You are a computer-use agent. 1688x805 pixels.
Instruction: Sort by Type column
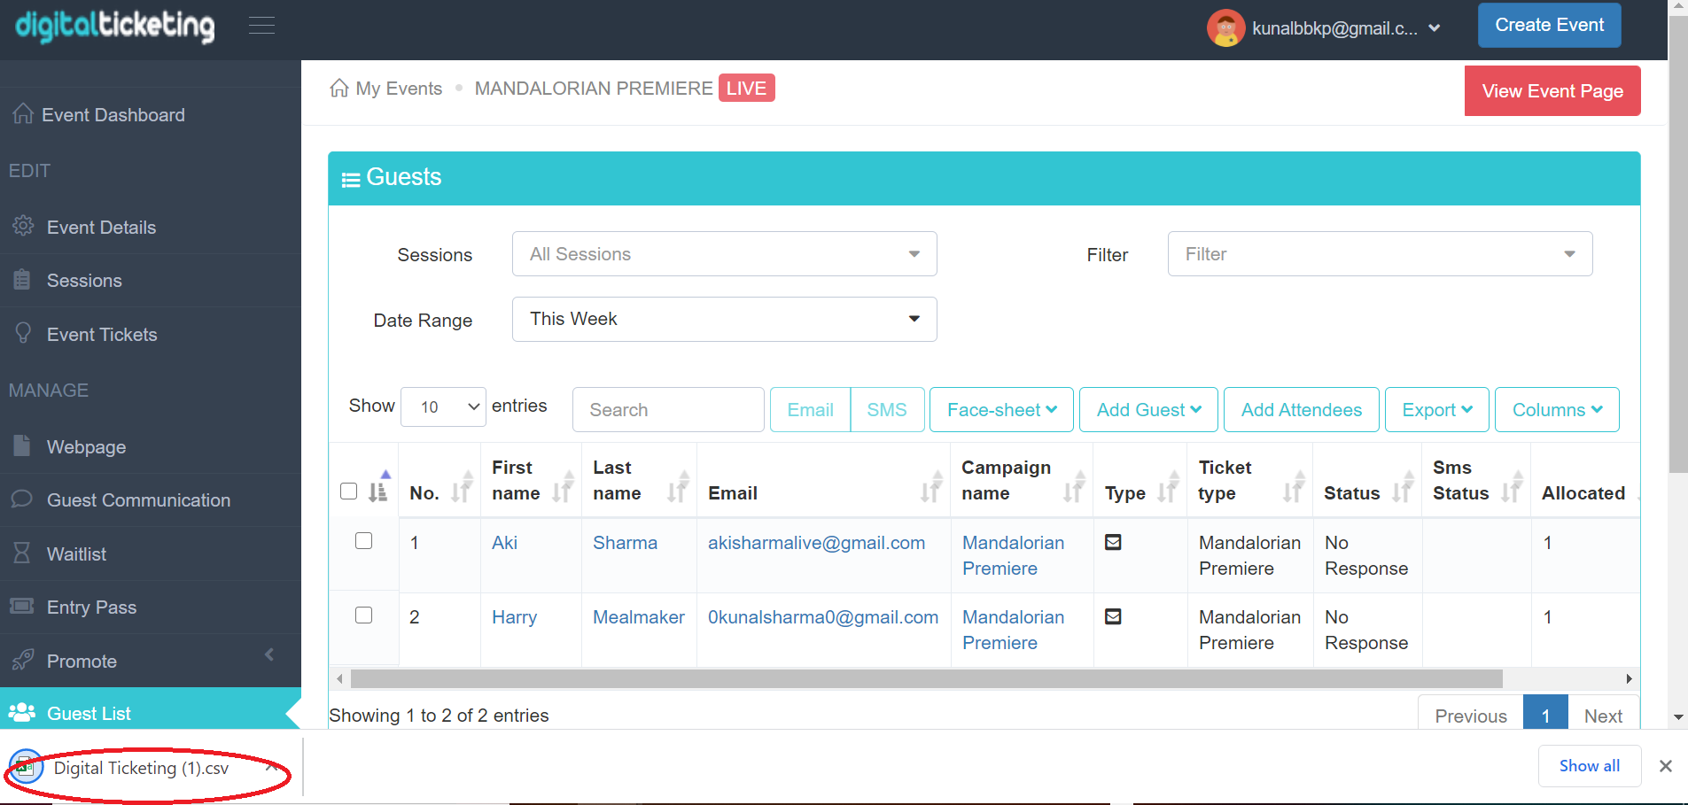[1169, 486]
